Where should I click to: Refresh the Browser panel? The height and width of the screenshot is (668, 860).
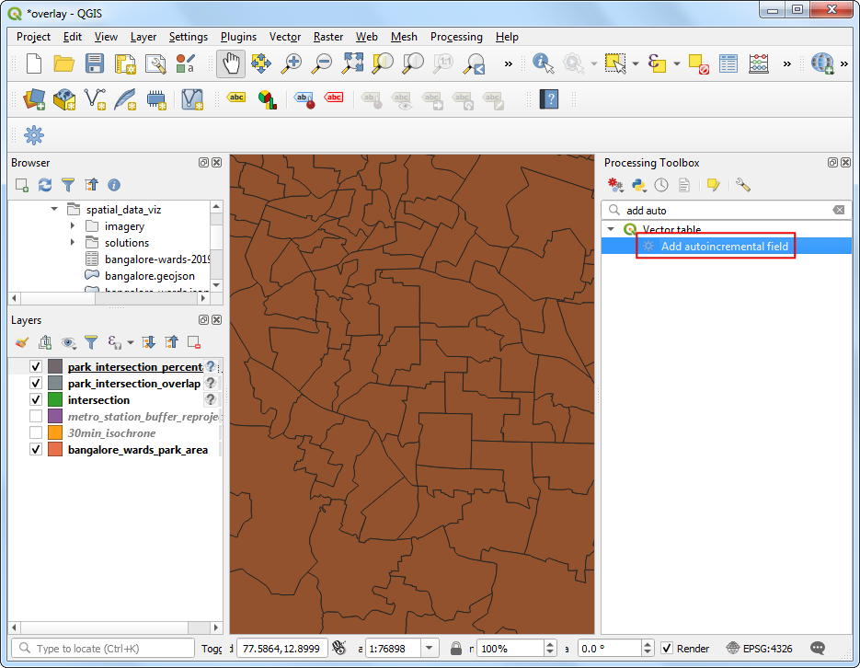click(x=44, y=185)
